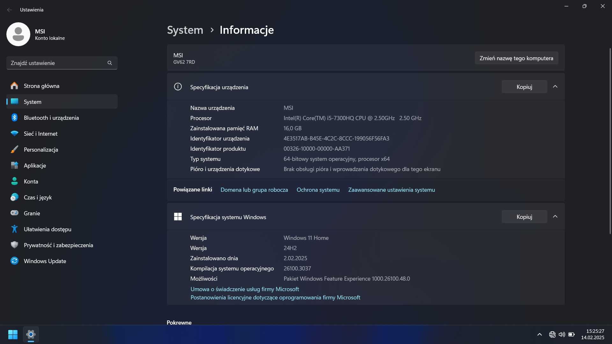Viewport: 612px width, 344px height.
Task: Click the network globe icon in system tray
Action: (552, 334)
